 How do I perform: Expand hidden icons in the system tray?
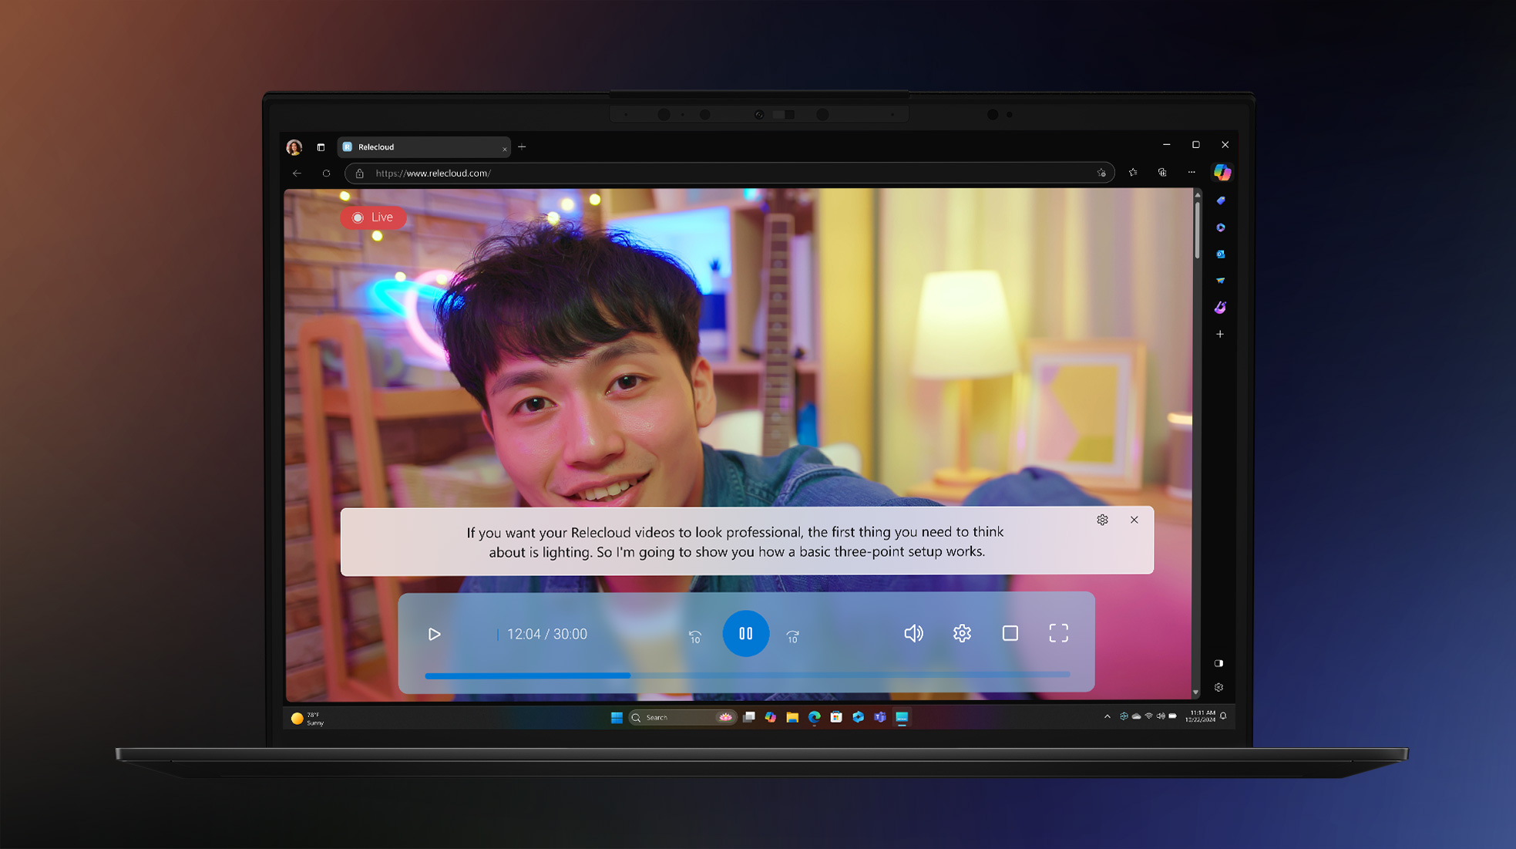[1108, 716]
